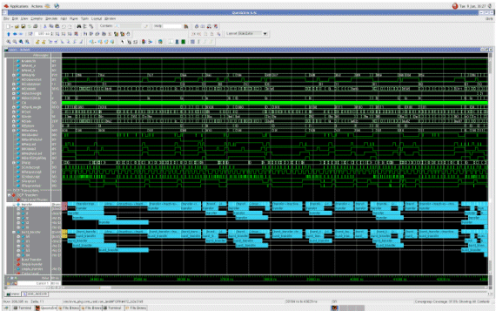Switch to QuestaSim in the taskbar
The height and width of the screenshot is (318, 496).
[46, 308]
